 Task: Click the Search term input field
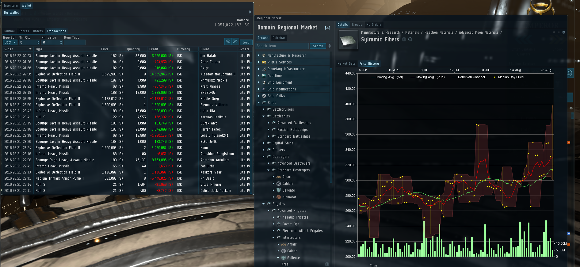282,46
